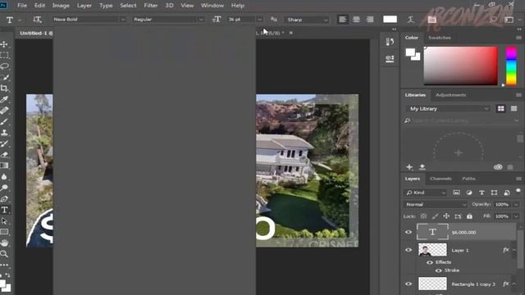Select the Blur tool
The image size is (525, 295).
(x=4, y=177)
